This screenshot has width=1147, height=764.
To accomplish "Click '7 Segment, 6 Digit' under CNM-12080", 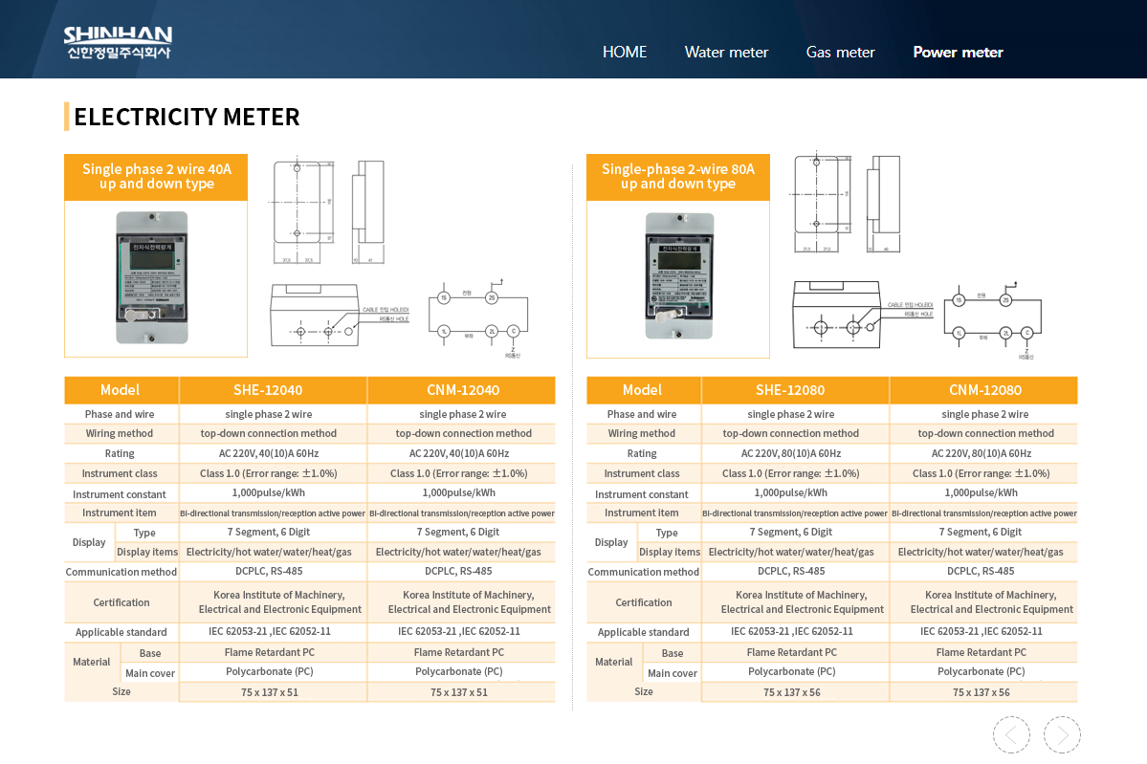I will 981,533.
